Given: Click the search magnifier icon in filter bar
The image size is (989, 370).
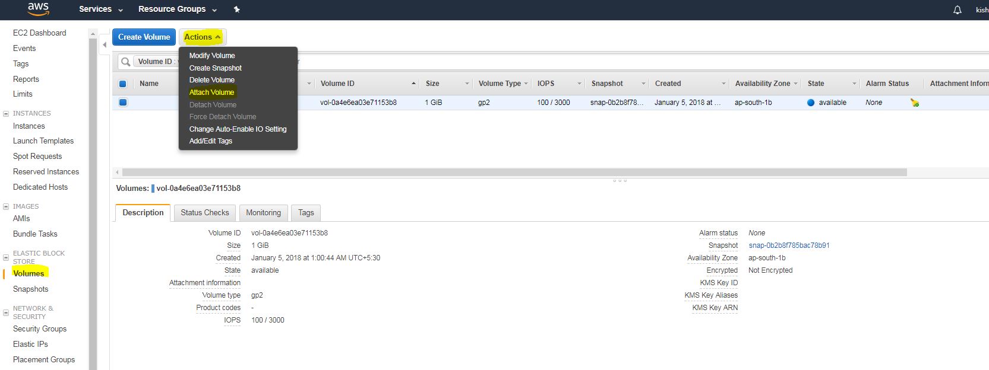Looking at the screenshot, I should click(126, 62).
